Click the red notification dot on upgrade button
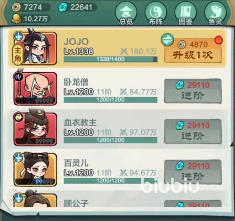The width and height of the screenshot is (235, 221). click(219, 40)
